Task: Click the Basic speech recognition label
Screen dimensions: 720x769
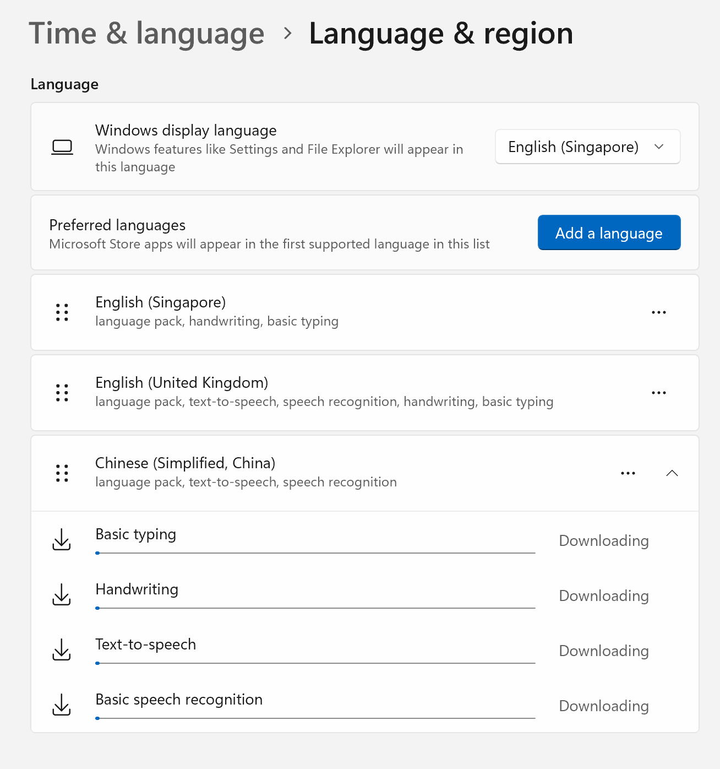Action: pos(179,700)
